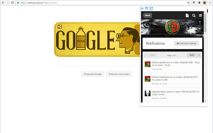Click the share icon on the Google doodle
This screenshot has width=213, height=133.
60,27
